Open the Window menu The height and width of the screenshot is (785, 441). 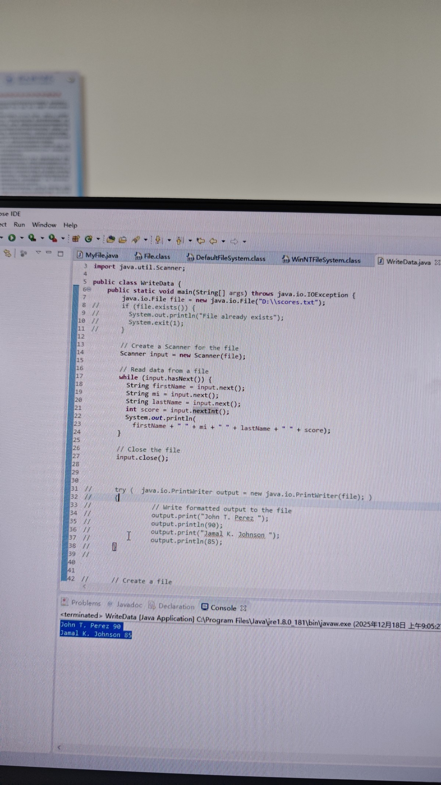(44, 225)
